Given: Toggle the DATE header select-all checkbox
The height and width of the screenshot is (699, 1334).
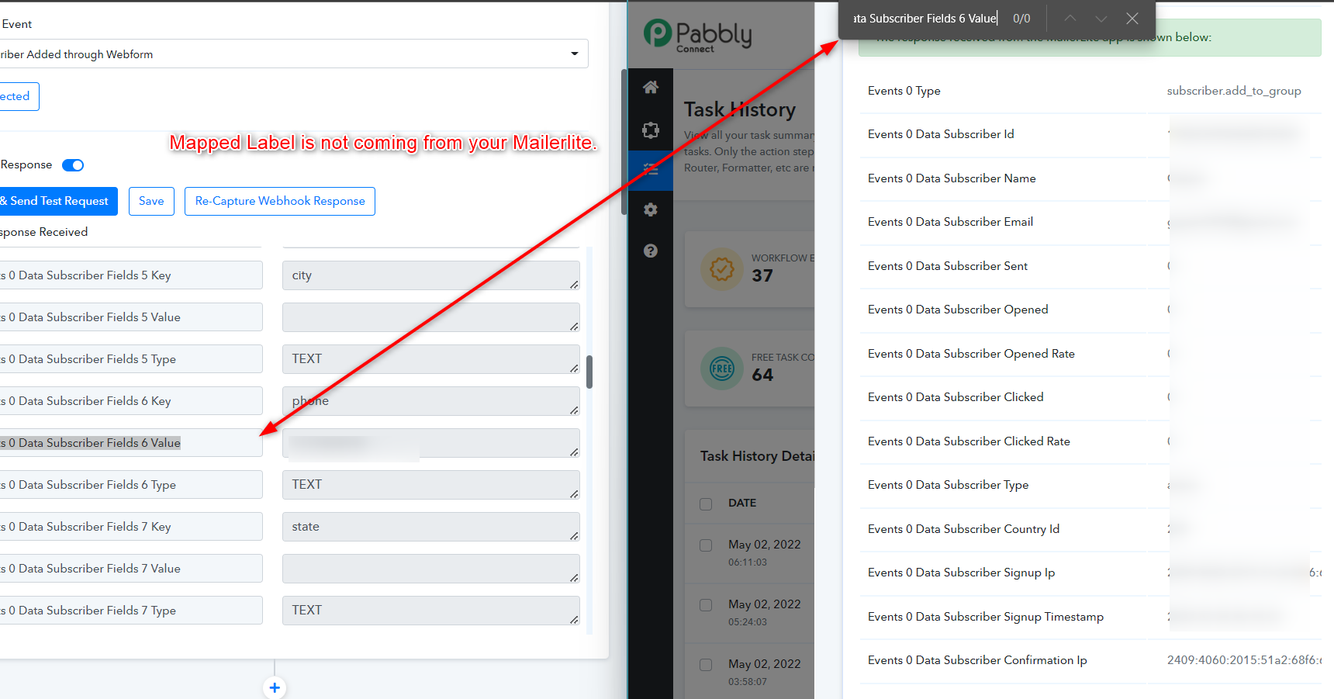Looking at the screenshot, I should pos(706,504).
